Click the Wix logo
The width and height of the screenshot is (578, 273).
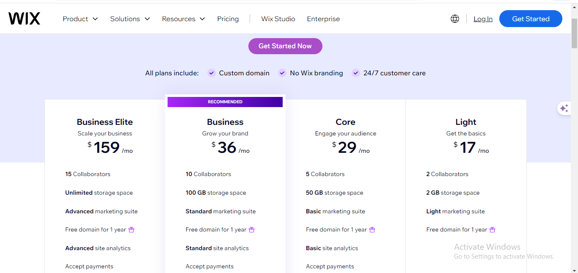coord(24,19)
